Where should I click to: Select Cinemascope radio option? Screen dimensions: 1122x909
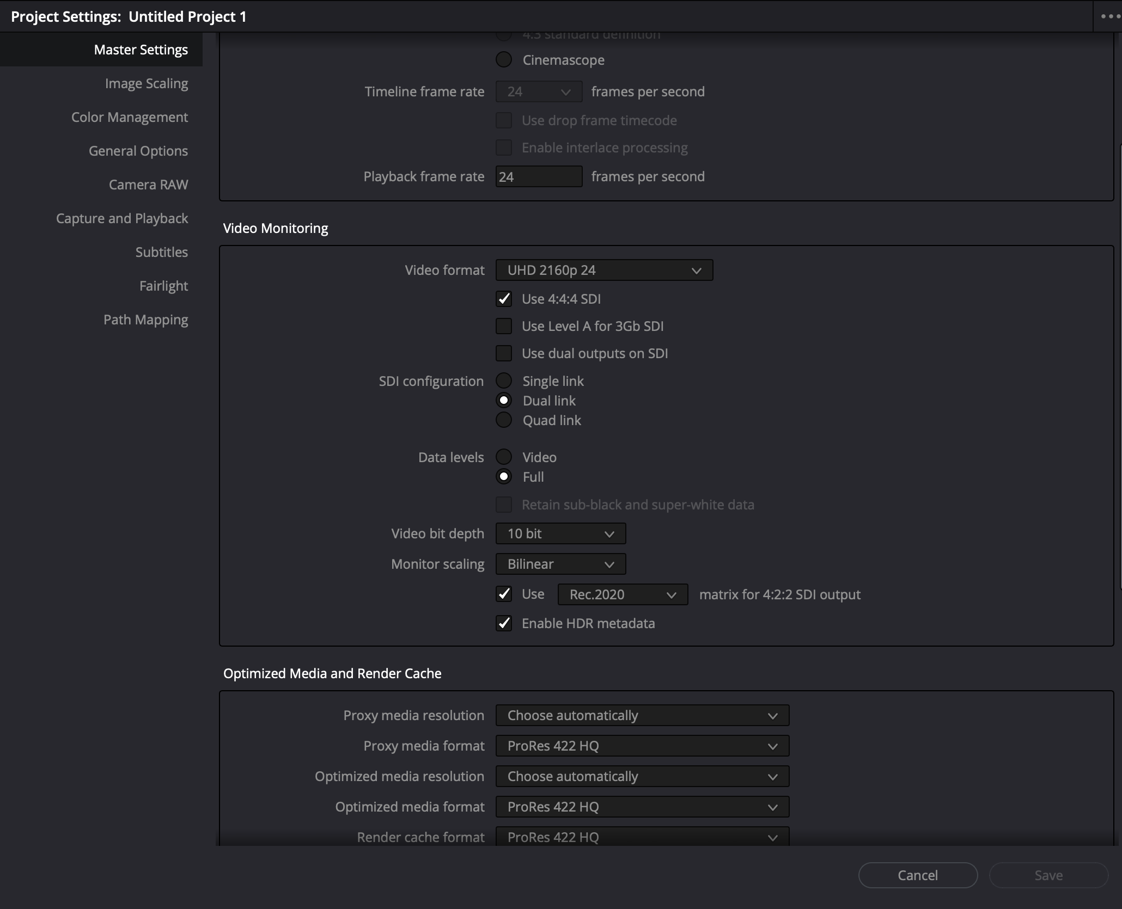[504, 59]
